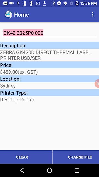The width and height of the screenshot is (99, 177).
Task: Tap the image notification icon
Action: (38, 4)
